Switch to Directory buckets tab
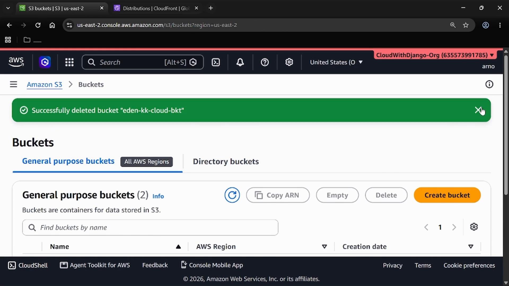Image resolution: width=509 pixels, height=286 pixels. point(226,162)
